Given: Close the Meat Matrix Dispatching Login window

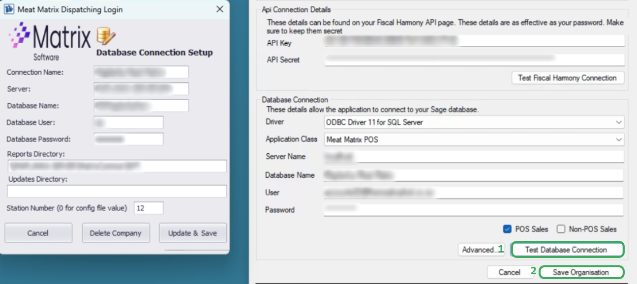Looking at the screenshot, I should pyautogui.click(x=220, y=9).
